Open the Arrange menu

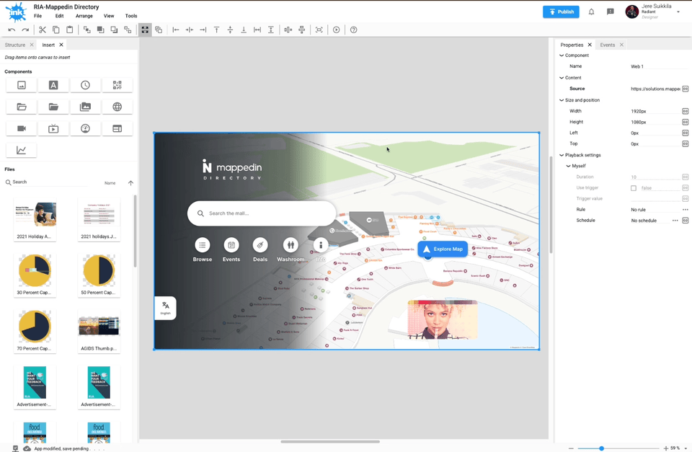(x=84, y=16)
